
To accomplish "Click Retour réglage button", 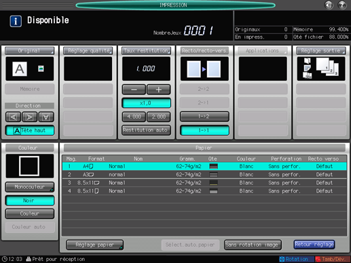I will (314, 245).
